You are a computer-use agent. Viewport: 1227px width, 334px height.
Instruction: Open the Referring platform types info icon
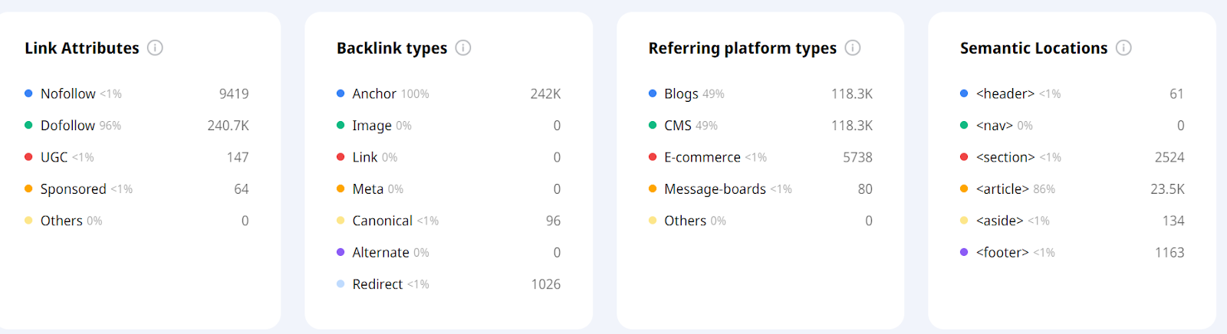853,48
